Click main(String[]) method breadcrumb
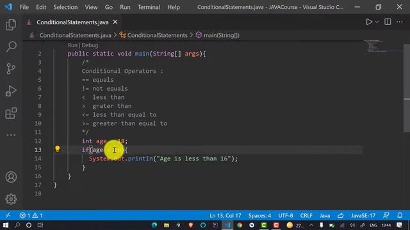This screenshot has width=410, height=230. click(222, 35)
